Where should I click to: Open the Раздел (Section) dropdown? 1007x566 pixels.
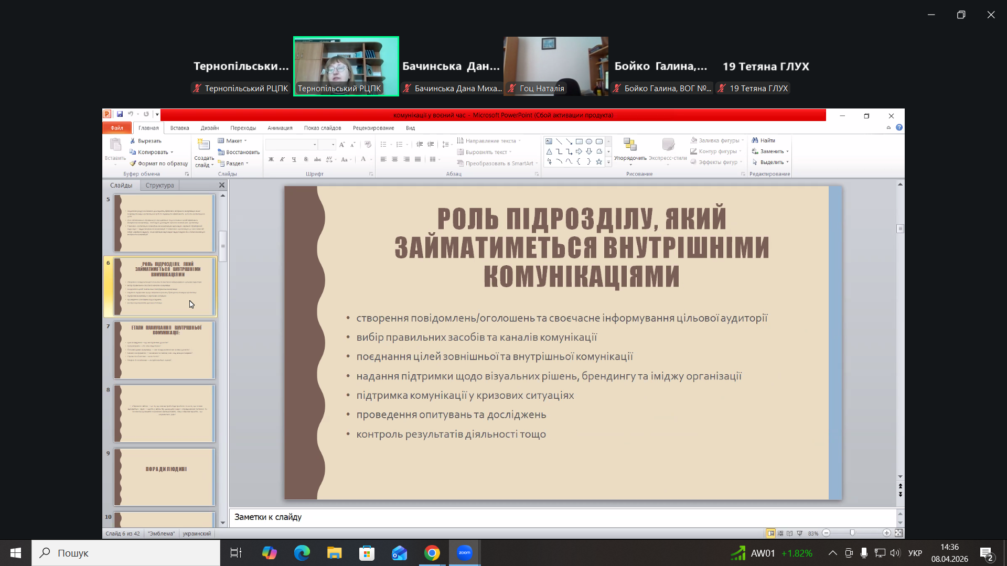(x=233, y=164)
